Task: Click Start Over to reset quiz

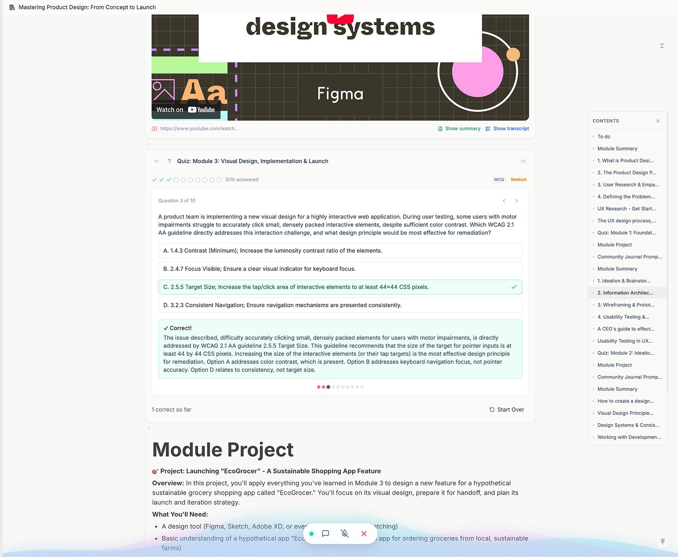Action: [x=507, y=410]
